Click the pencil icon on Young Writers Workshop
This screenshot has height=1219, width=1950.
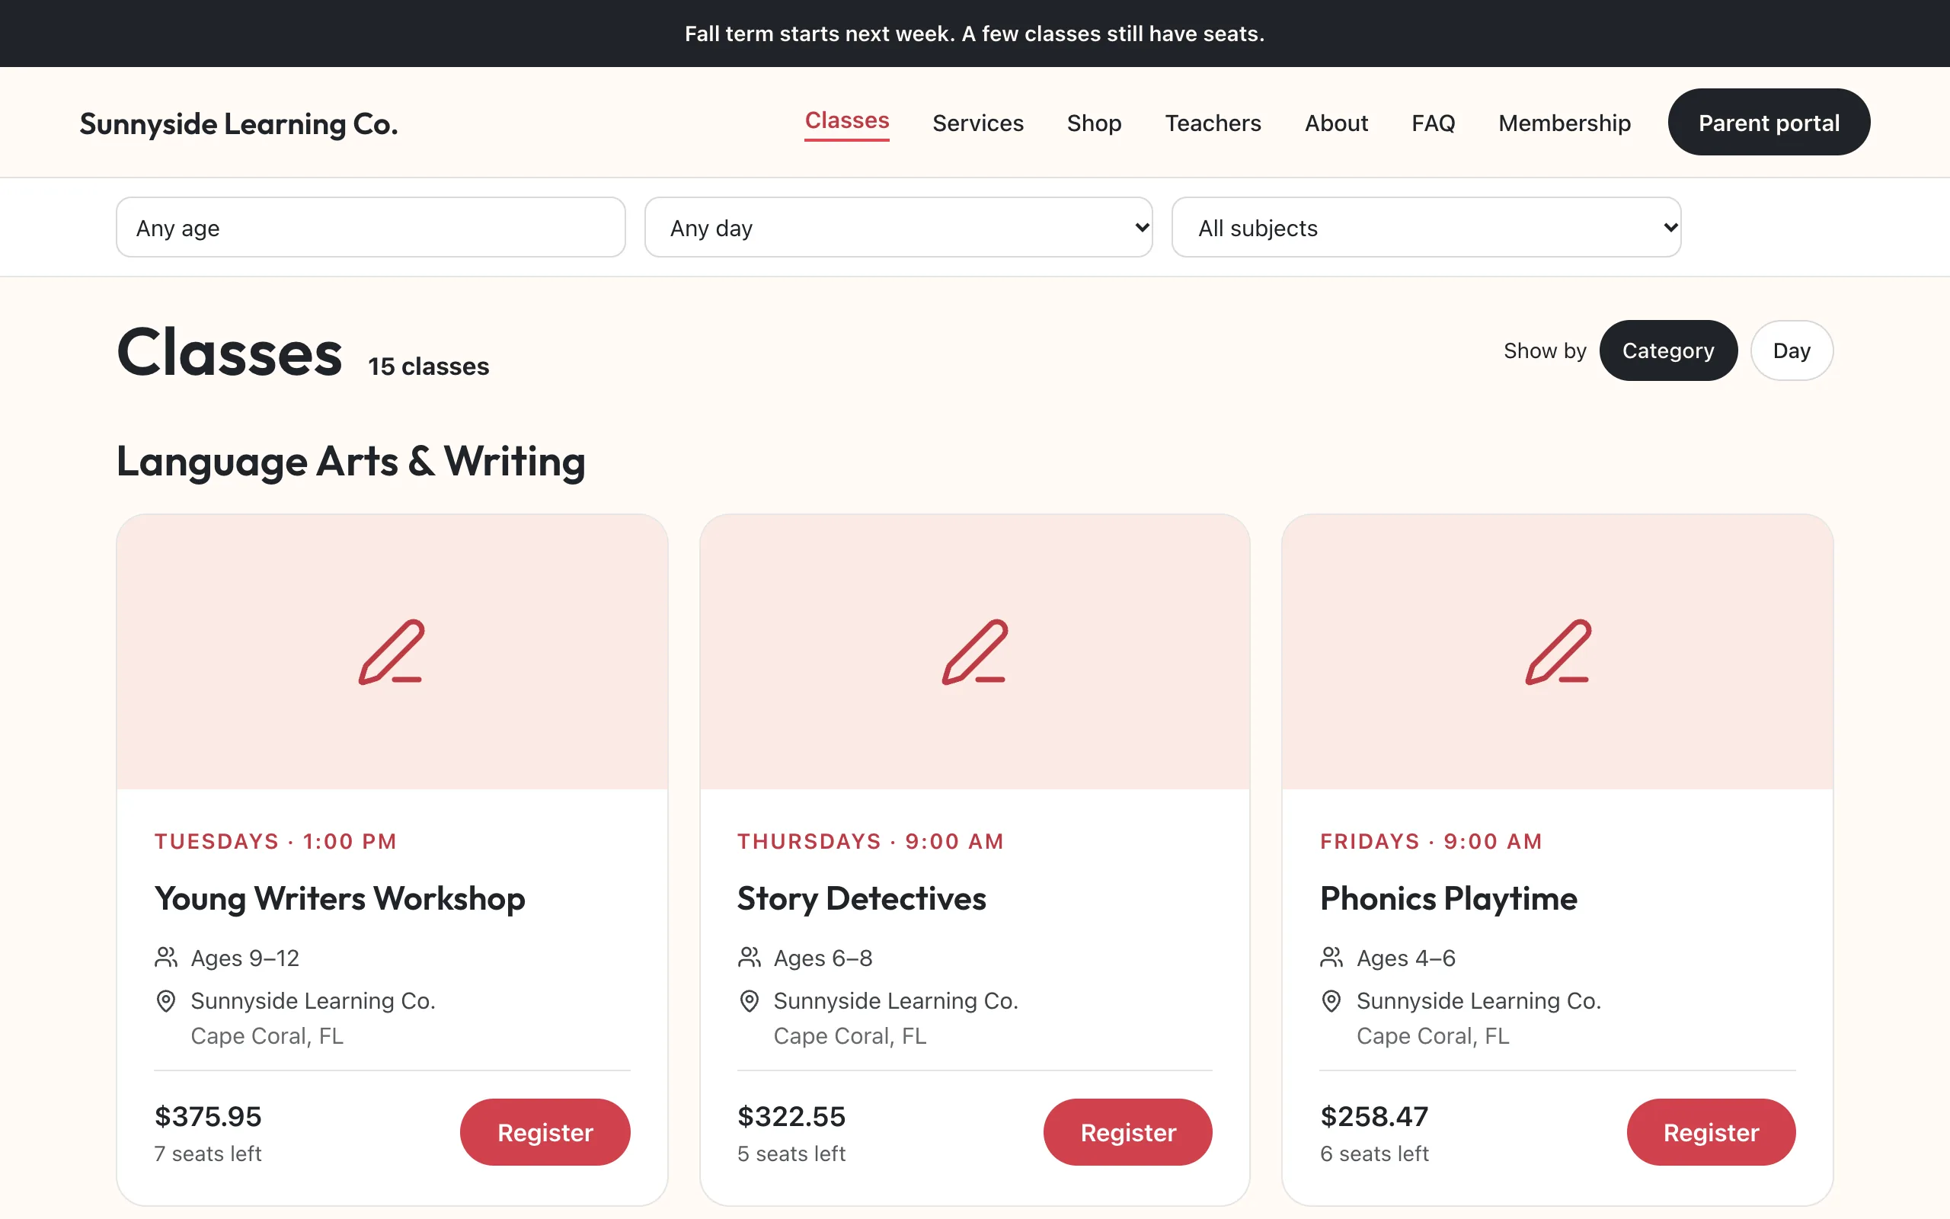click(x=392, y=651)
